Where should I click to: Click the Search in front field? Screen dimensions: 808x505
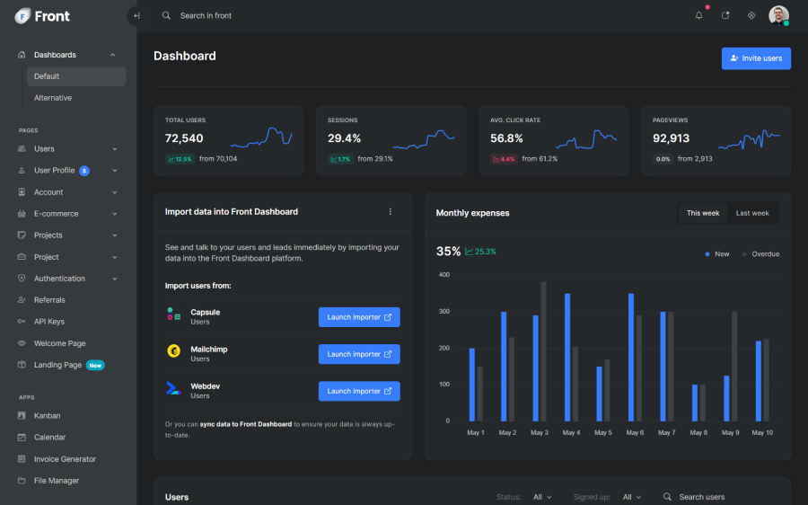click(206, 15)
